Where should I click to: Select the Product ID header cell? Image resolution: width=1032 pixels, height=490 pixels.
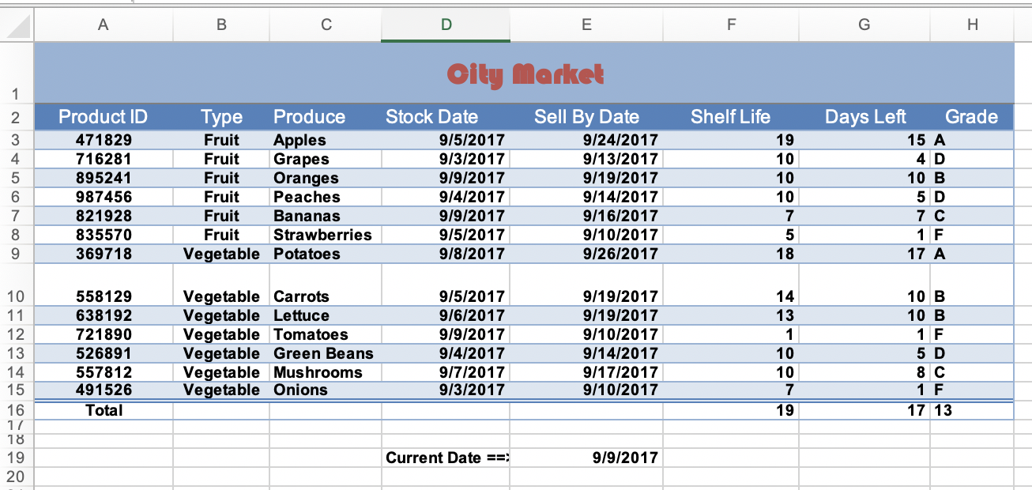pyautogui.click(x=103, y=117)
